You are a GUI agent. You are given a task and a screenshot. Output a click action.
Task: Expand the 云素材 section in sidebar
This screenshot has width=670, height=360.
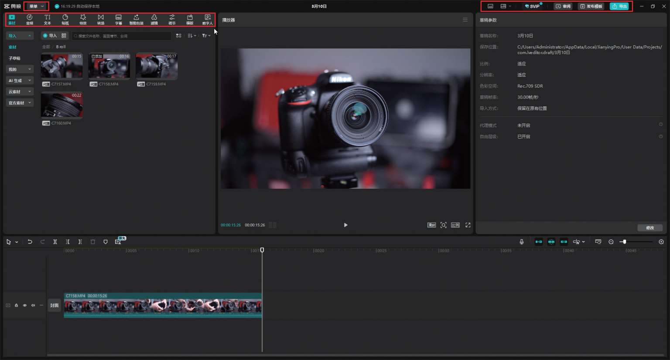tap(20, 92)
